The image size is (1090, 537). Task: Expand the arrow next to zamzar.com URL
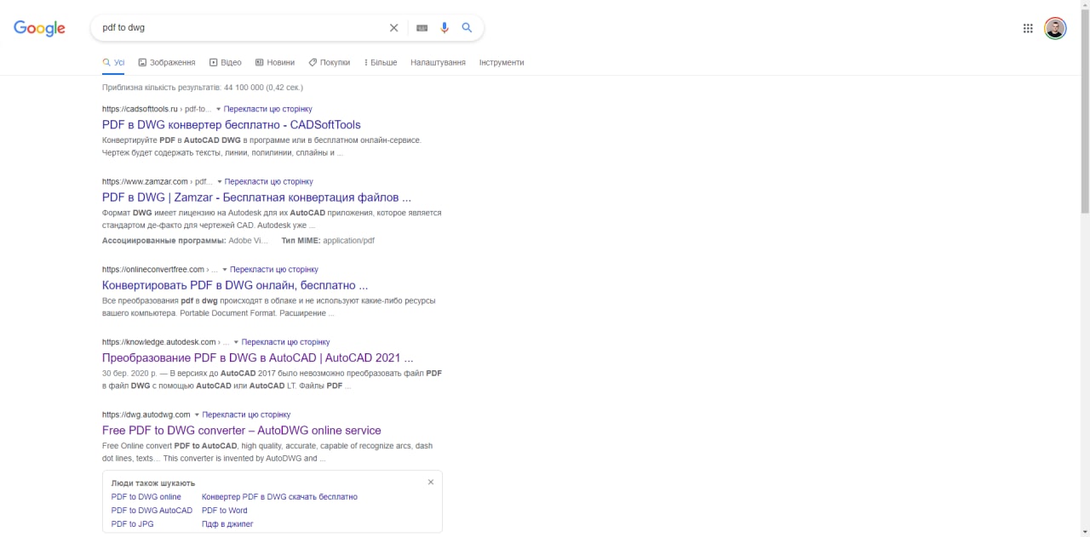pos(220,181)
